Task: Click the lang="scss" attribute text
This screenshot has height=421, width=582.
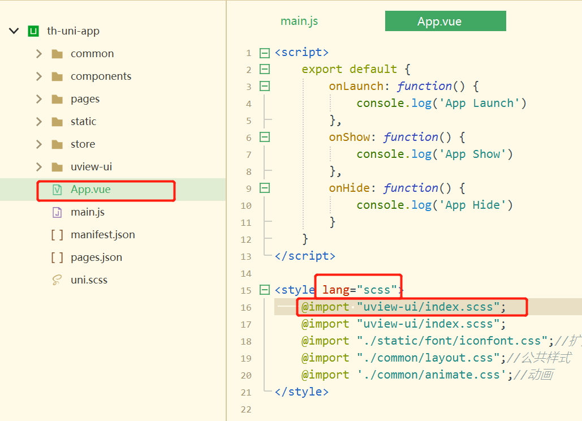Action: (x=360, y=290)
